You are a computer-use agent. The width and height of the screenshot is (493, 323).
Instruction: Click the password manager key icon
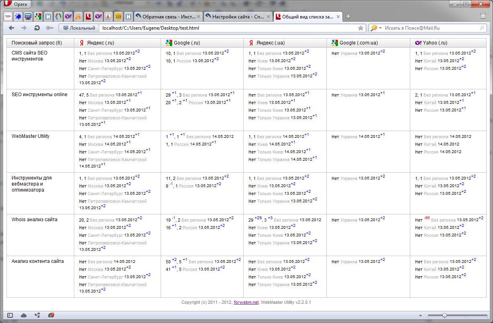pos(50,28)
